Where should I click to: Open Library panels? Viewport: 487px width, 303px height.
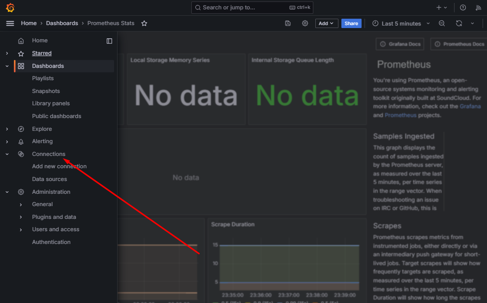point(51,103)
